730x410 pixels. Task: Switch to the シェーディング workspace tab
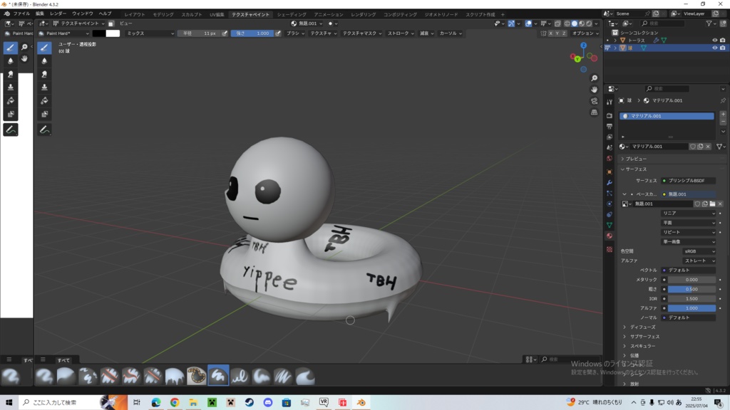(292, 14)
